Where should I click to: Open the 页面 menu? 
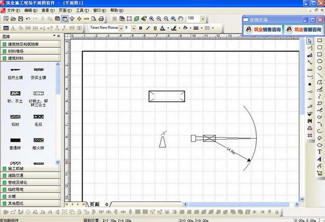[65, 10]
